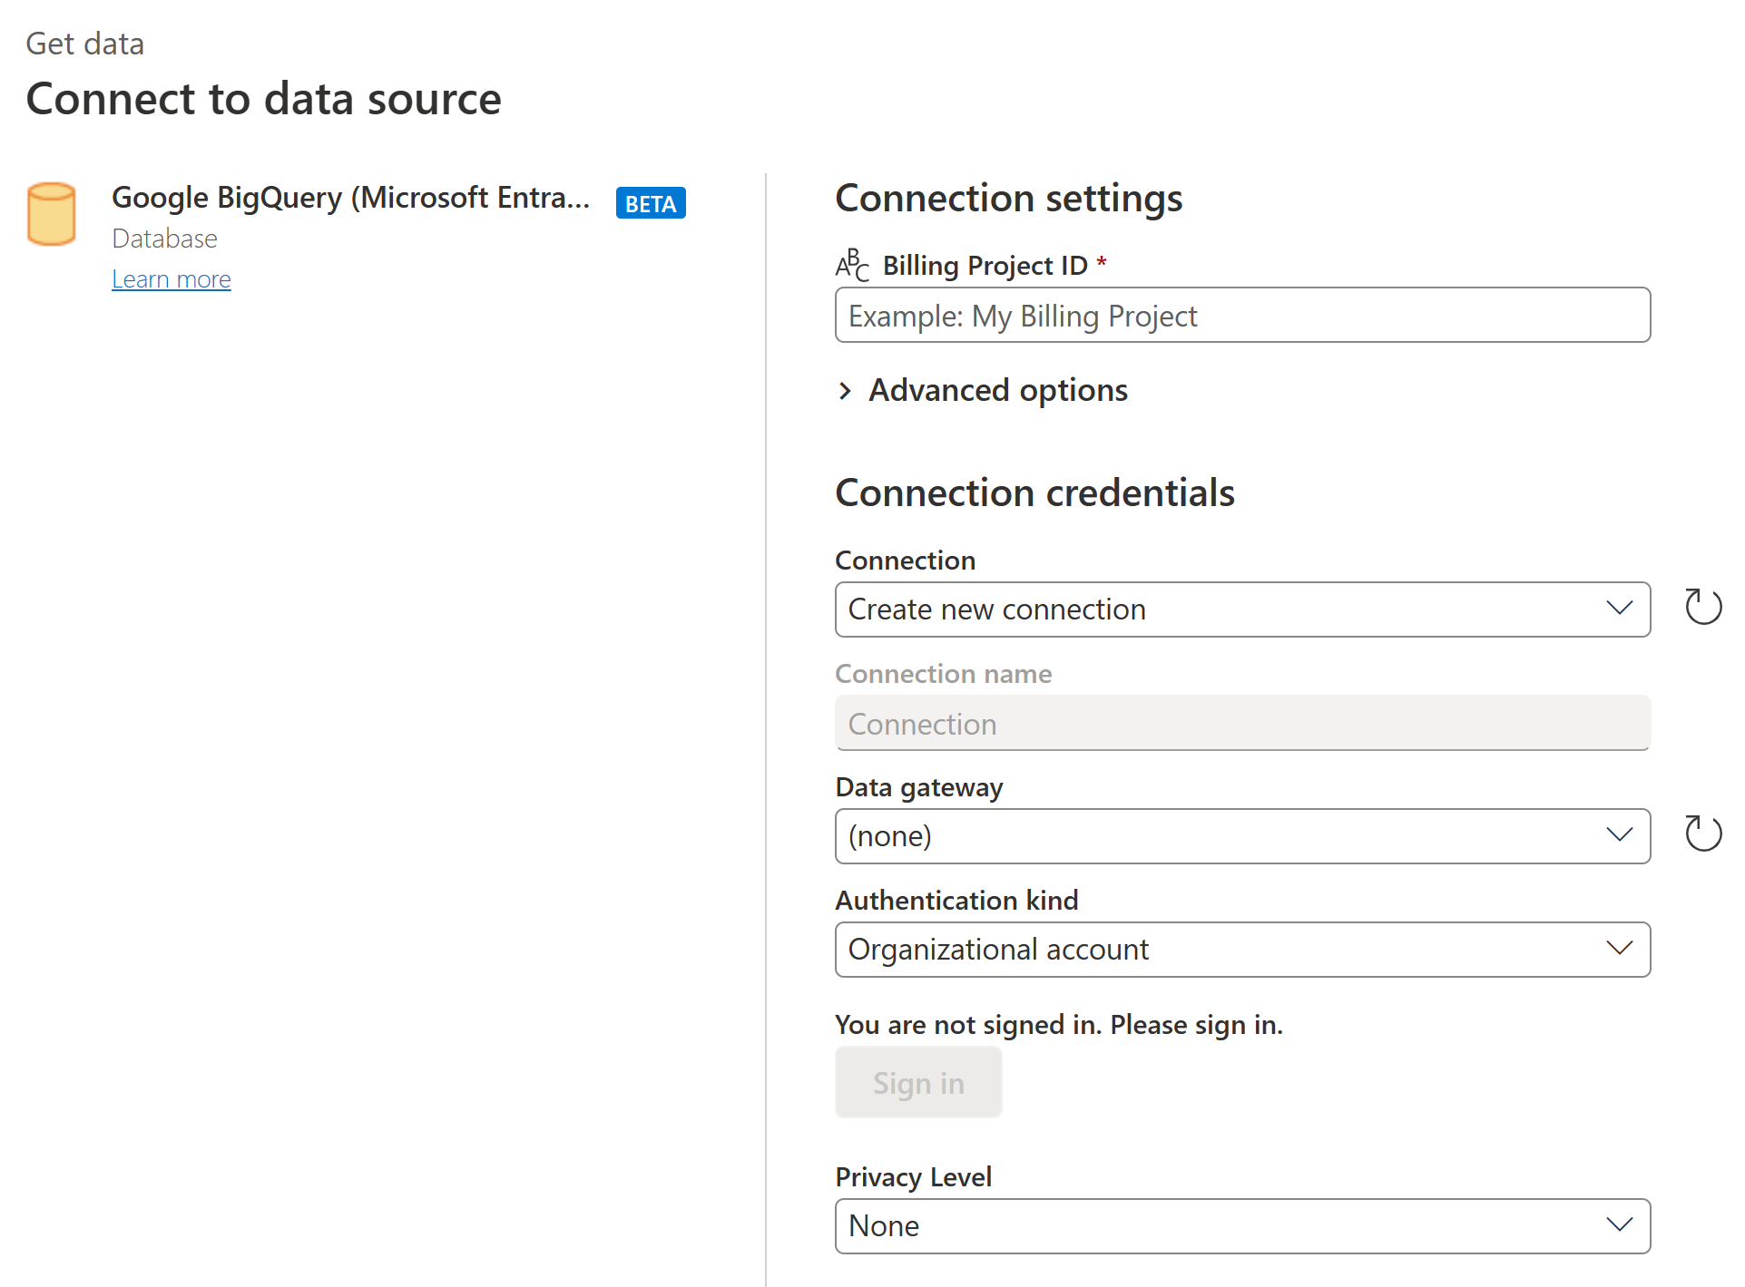Click the Connection name input field
The height and width of the screenshot is (1287, 1745).
pos(1242,722)
